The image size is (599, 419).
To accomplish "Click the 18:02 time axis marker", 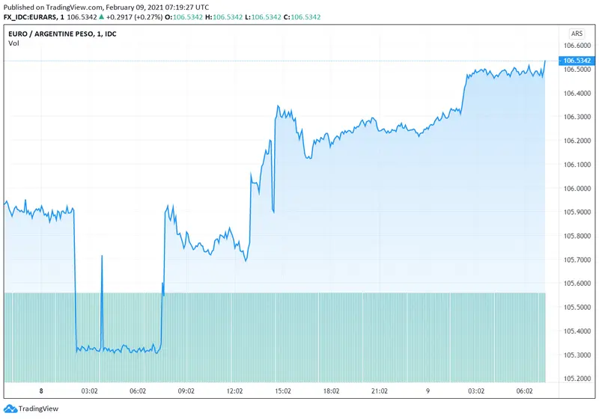I will [x=332, y=390].
